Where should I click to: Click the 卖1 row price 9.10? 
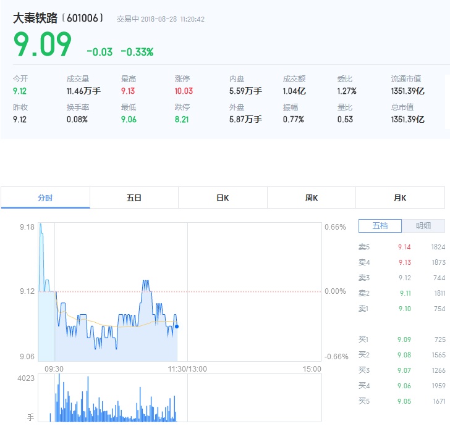[405, 309]
